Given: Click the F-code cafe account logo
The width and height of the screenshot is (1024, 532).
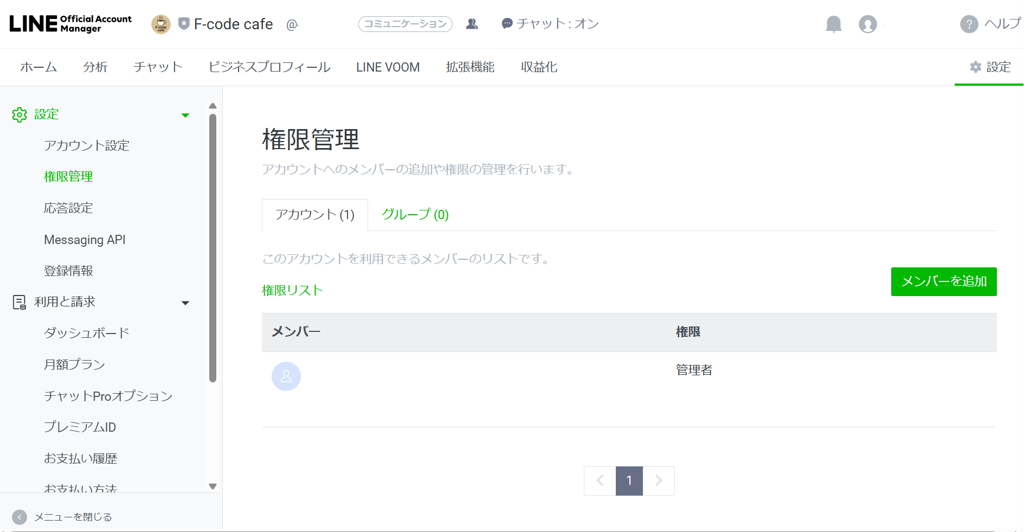Looking at the screenshot, I should coord(160,24).
